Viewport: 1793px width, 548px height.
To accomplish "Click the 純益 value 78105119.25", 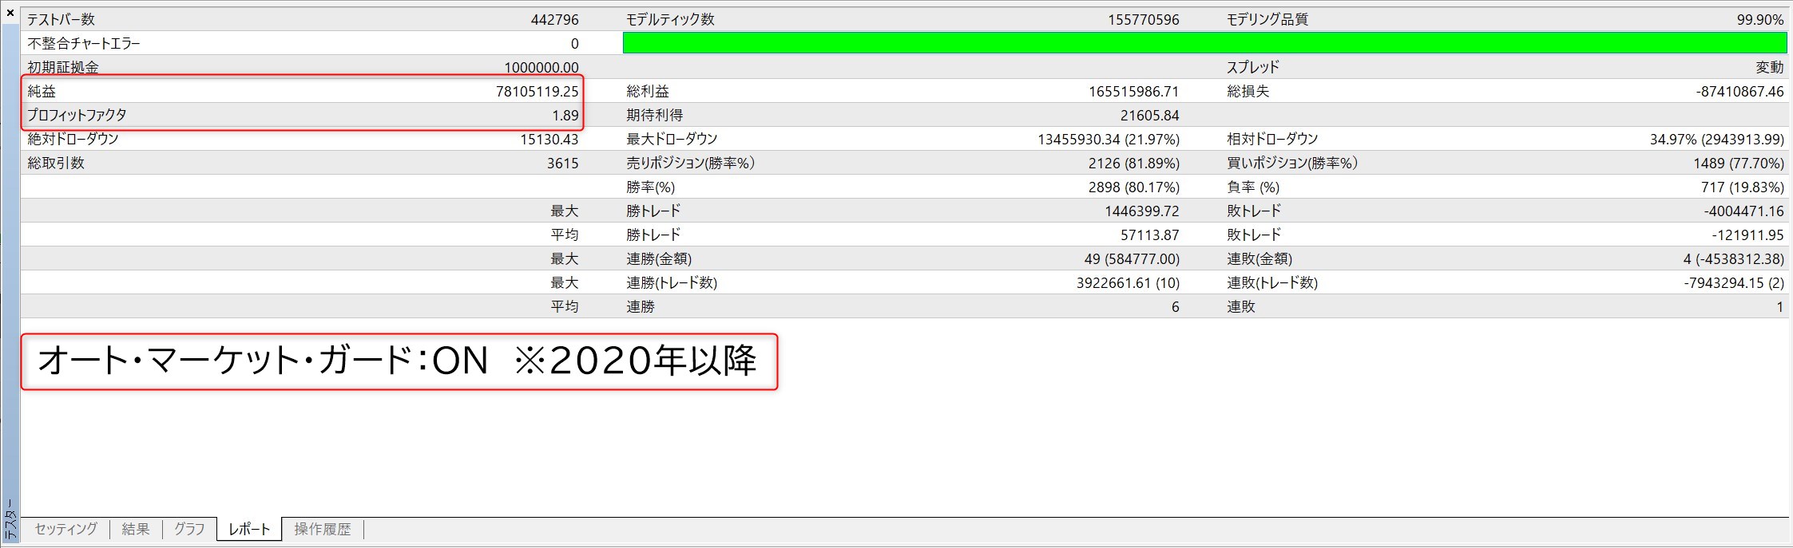I will point(537,91).
